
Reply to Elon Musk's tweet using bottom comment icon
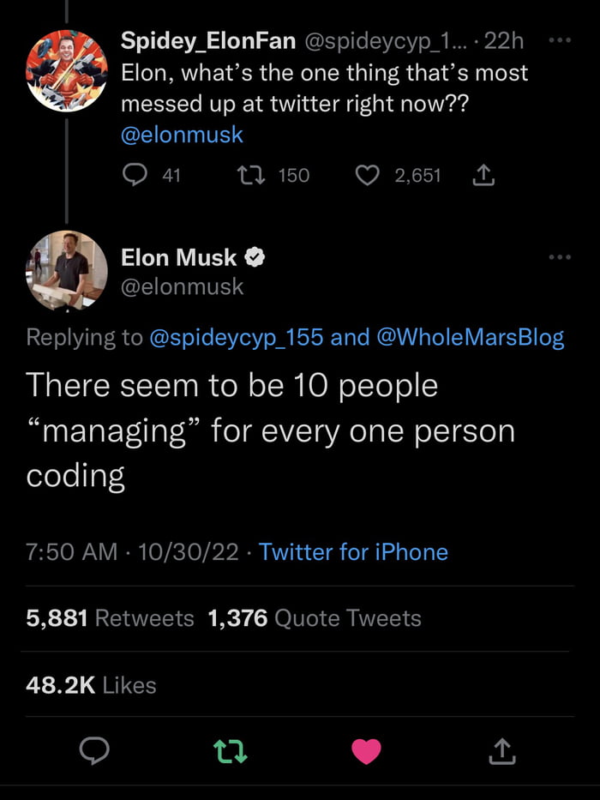[x=94, y=751]
